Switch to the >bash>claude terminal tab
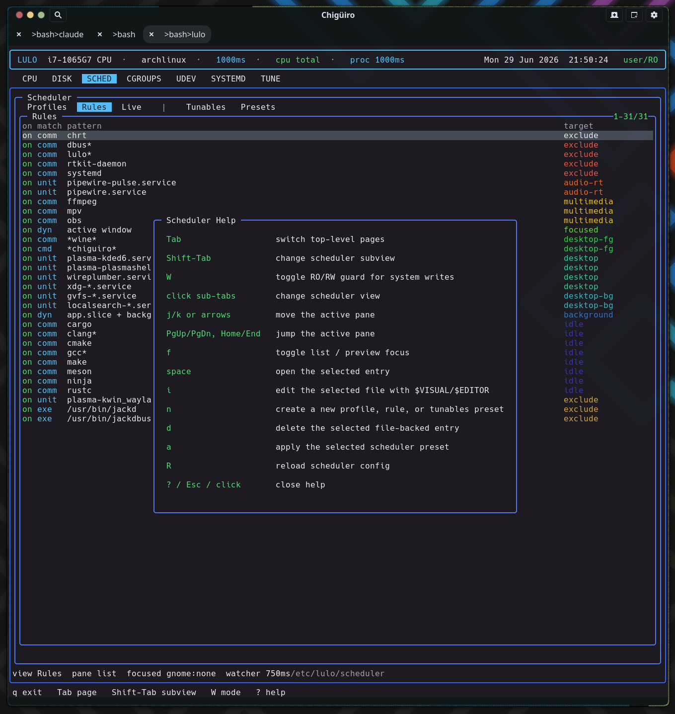The height and width of the screenshot is (714, 675). tap(58, 34)
